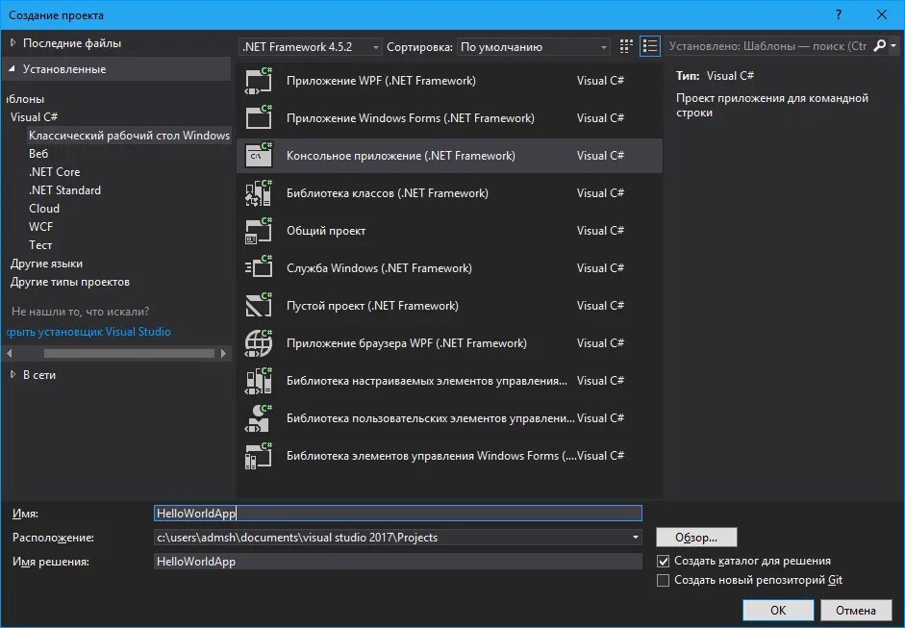The image size is (905, 628).
Task: Select 'Приложение браузера WPF' template name
Action: 406,343
